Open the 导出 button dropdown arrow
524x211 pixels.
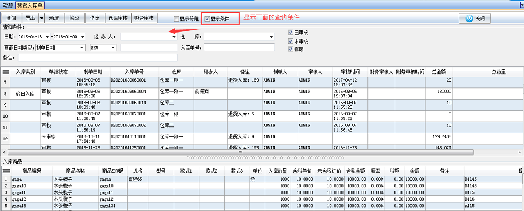click(x=42, y=19)
